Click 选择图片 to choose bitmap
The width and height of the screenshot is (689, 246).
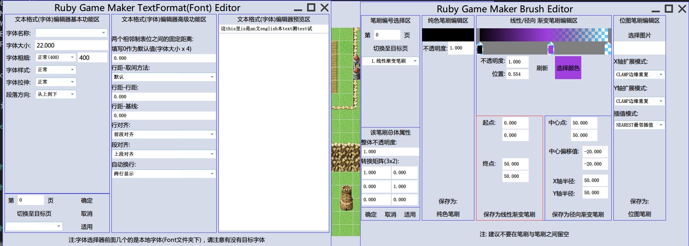(639, 35)
